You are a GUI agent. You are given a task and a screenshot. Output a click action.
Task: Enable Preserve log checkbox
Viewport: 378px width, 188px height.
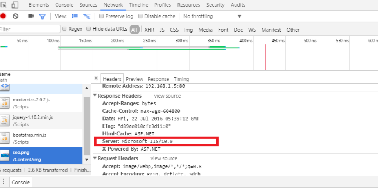[102, 16]
